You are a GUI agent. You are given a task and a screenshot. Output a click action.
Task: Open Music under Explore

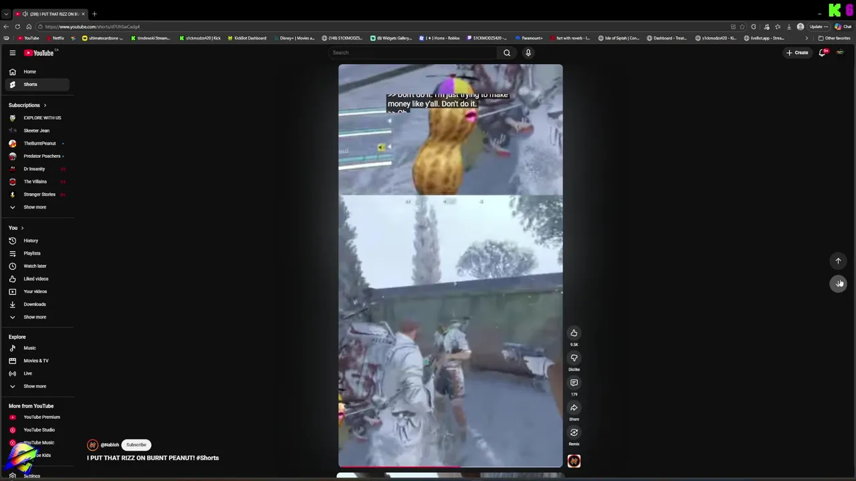click(x=37, y=348)
